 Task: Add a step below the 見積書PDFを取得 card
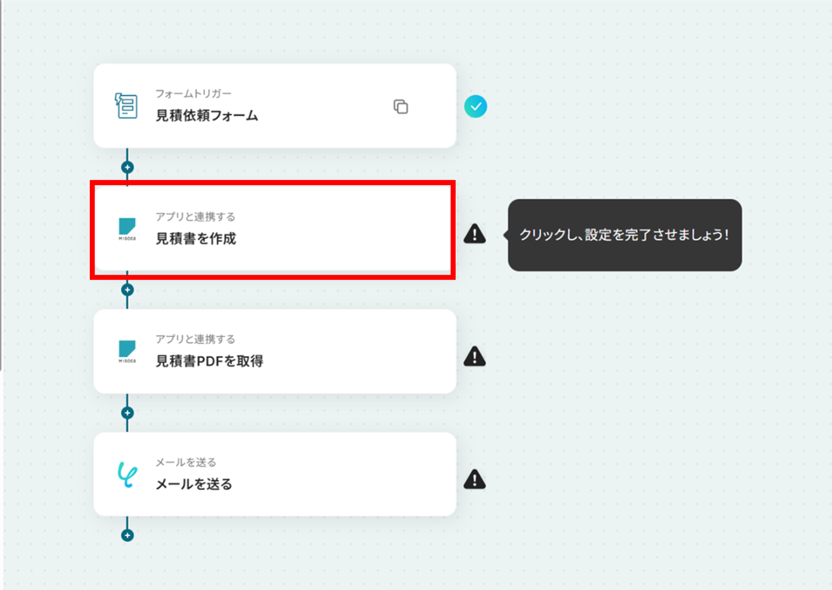point(127,413)
